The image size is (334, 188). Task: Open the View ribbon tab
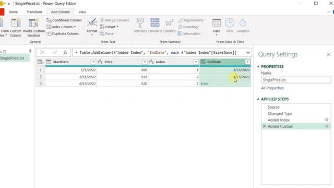pos(82,12)
